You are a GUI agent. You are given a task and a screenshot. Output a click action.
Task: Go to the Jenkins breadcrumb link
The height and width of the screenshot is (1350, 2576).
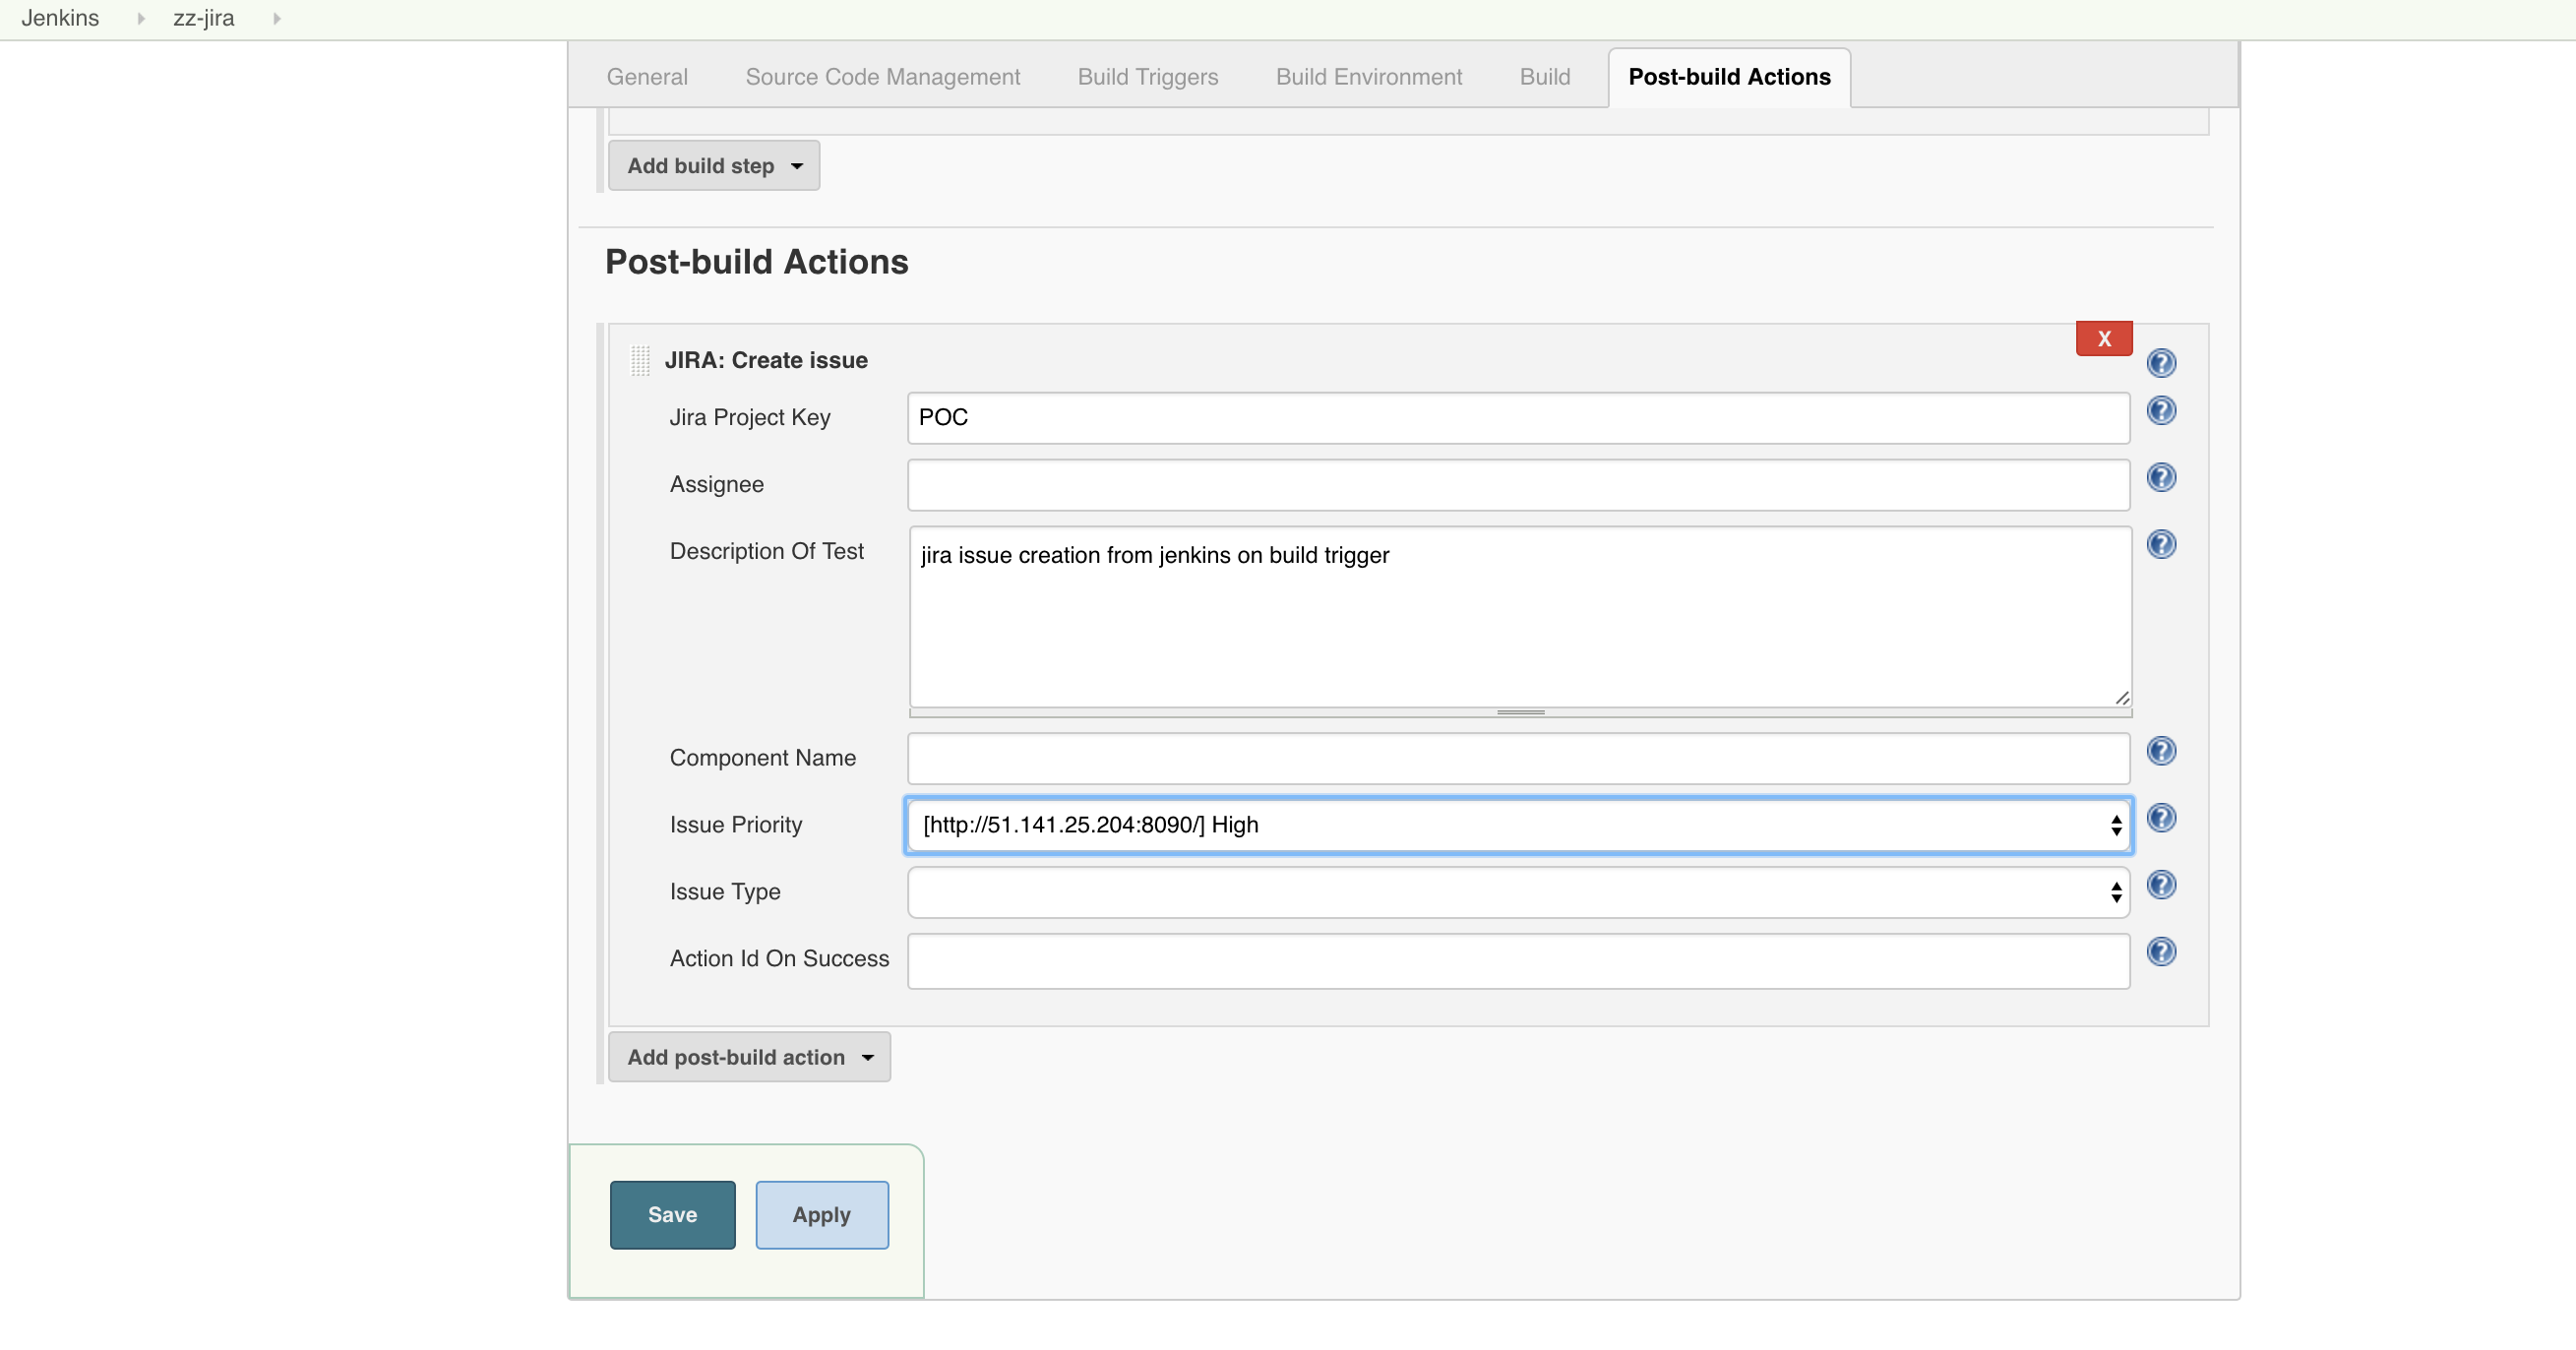[60, 18]
